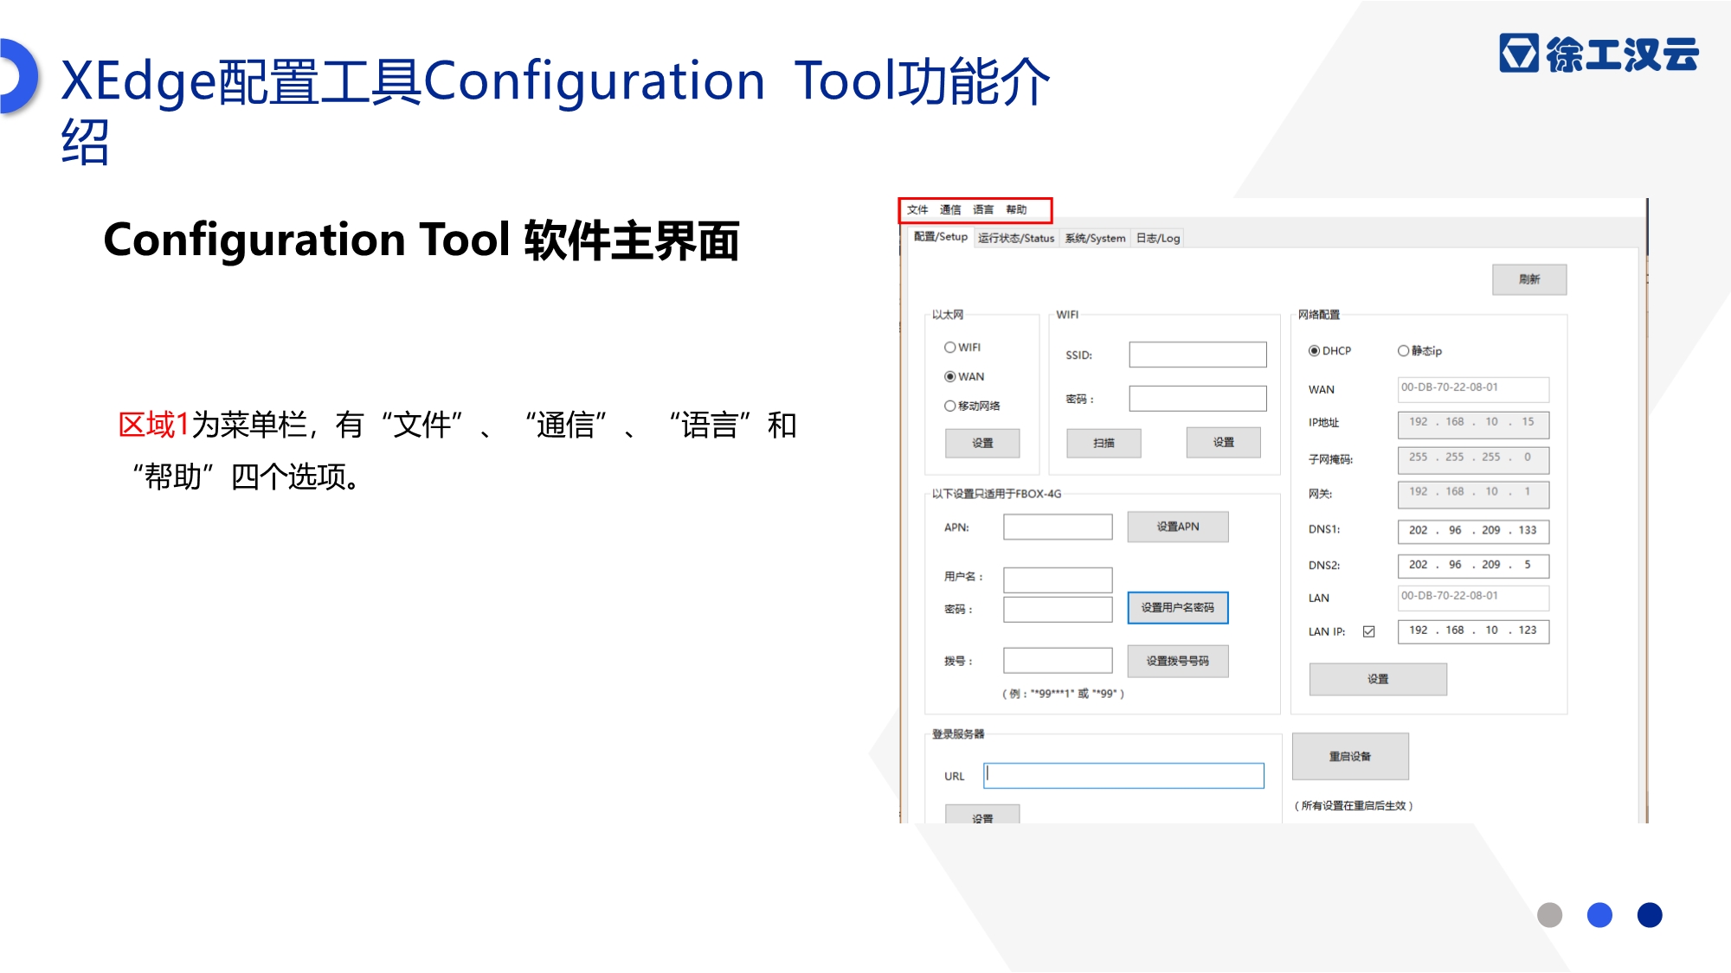Open the 文件 menu
1731x973 pixels.
pyautogui.click(x=917, y=210)
